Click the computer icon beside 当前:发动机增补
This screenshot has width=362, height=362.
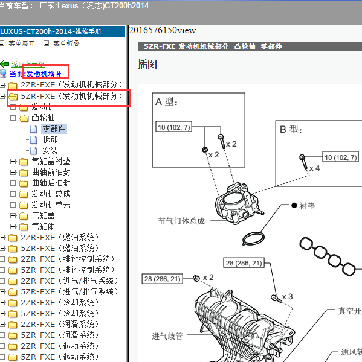[x=4, y=74]
